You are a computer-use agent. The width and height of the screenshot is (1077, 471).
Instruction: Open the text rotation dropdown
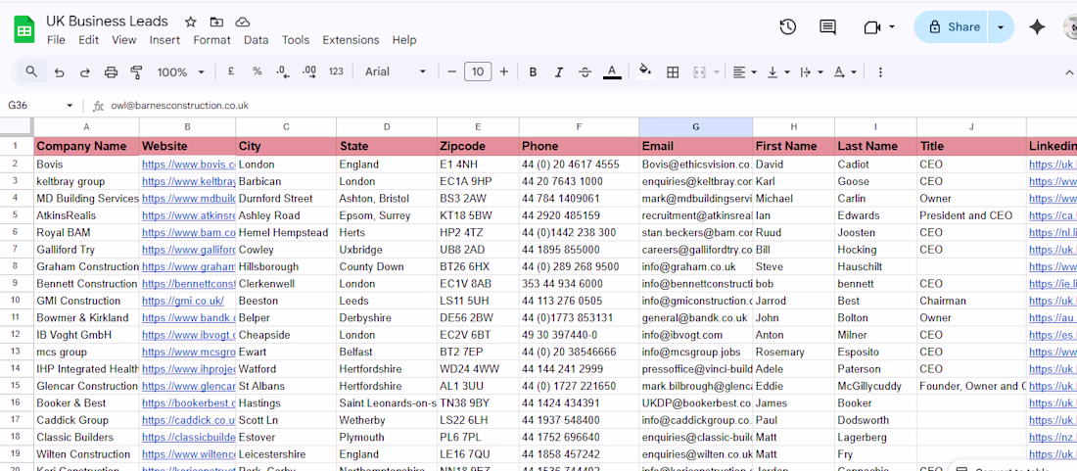pos(845,72)
